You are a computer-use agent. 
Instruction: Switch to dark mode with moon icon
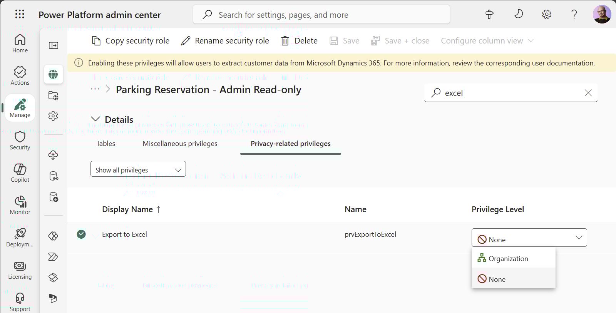519,15
